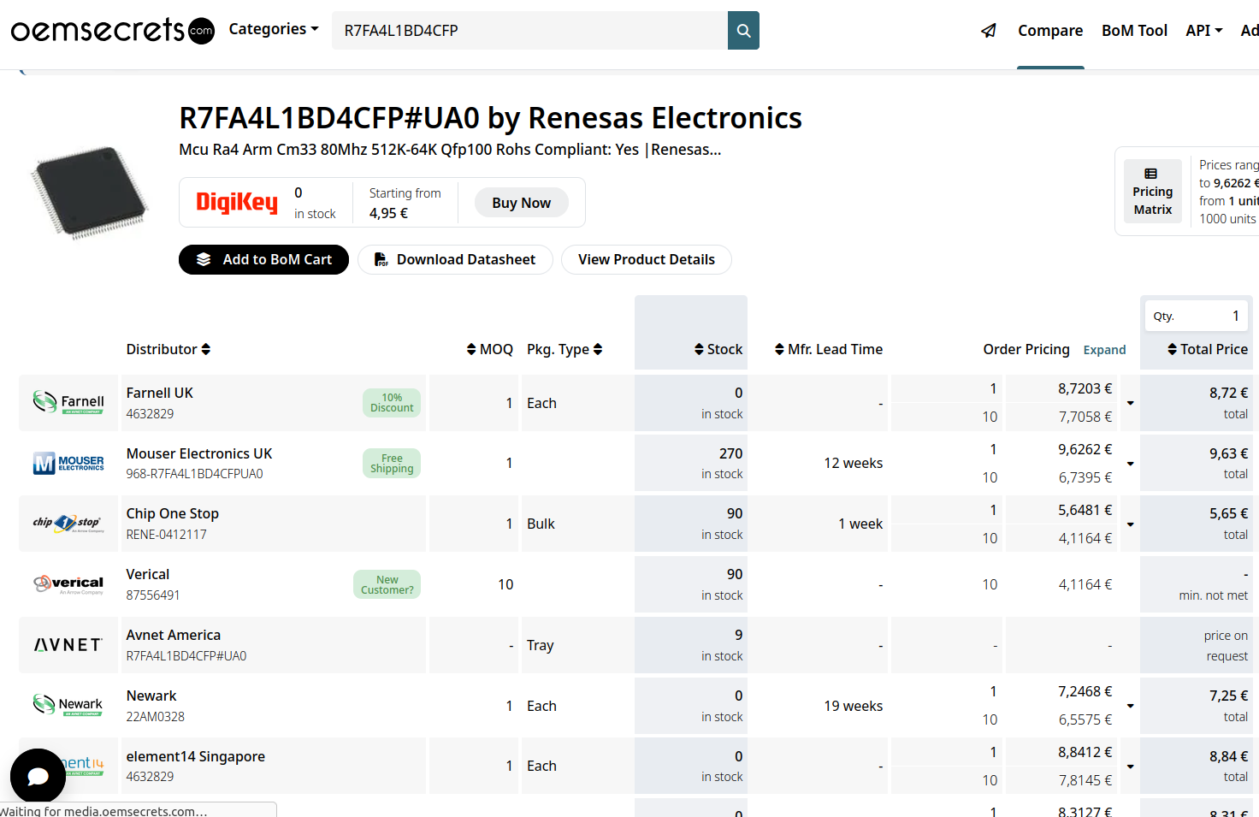Click element14 Singapore distributor name
This screenshot has width=1259, height=817.
pos(196,756)
